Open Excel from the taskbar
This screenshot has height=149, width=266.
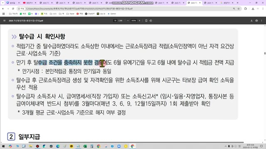pyautogui.click(x=85, y=146)
